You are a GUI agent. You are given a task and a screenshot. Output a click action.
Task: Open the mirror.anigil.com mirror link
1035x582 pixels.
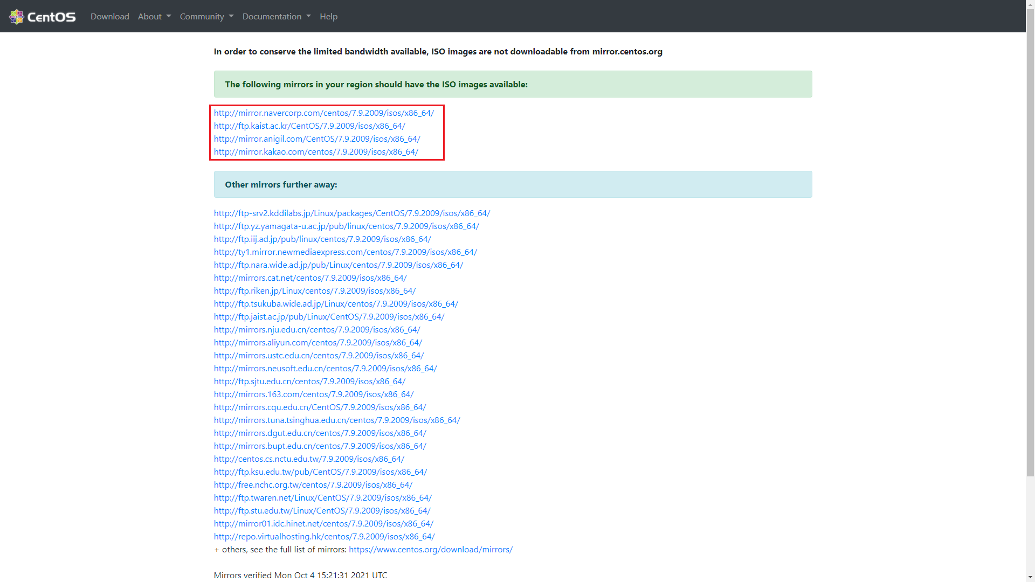(x=317, y=139)
